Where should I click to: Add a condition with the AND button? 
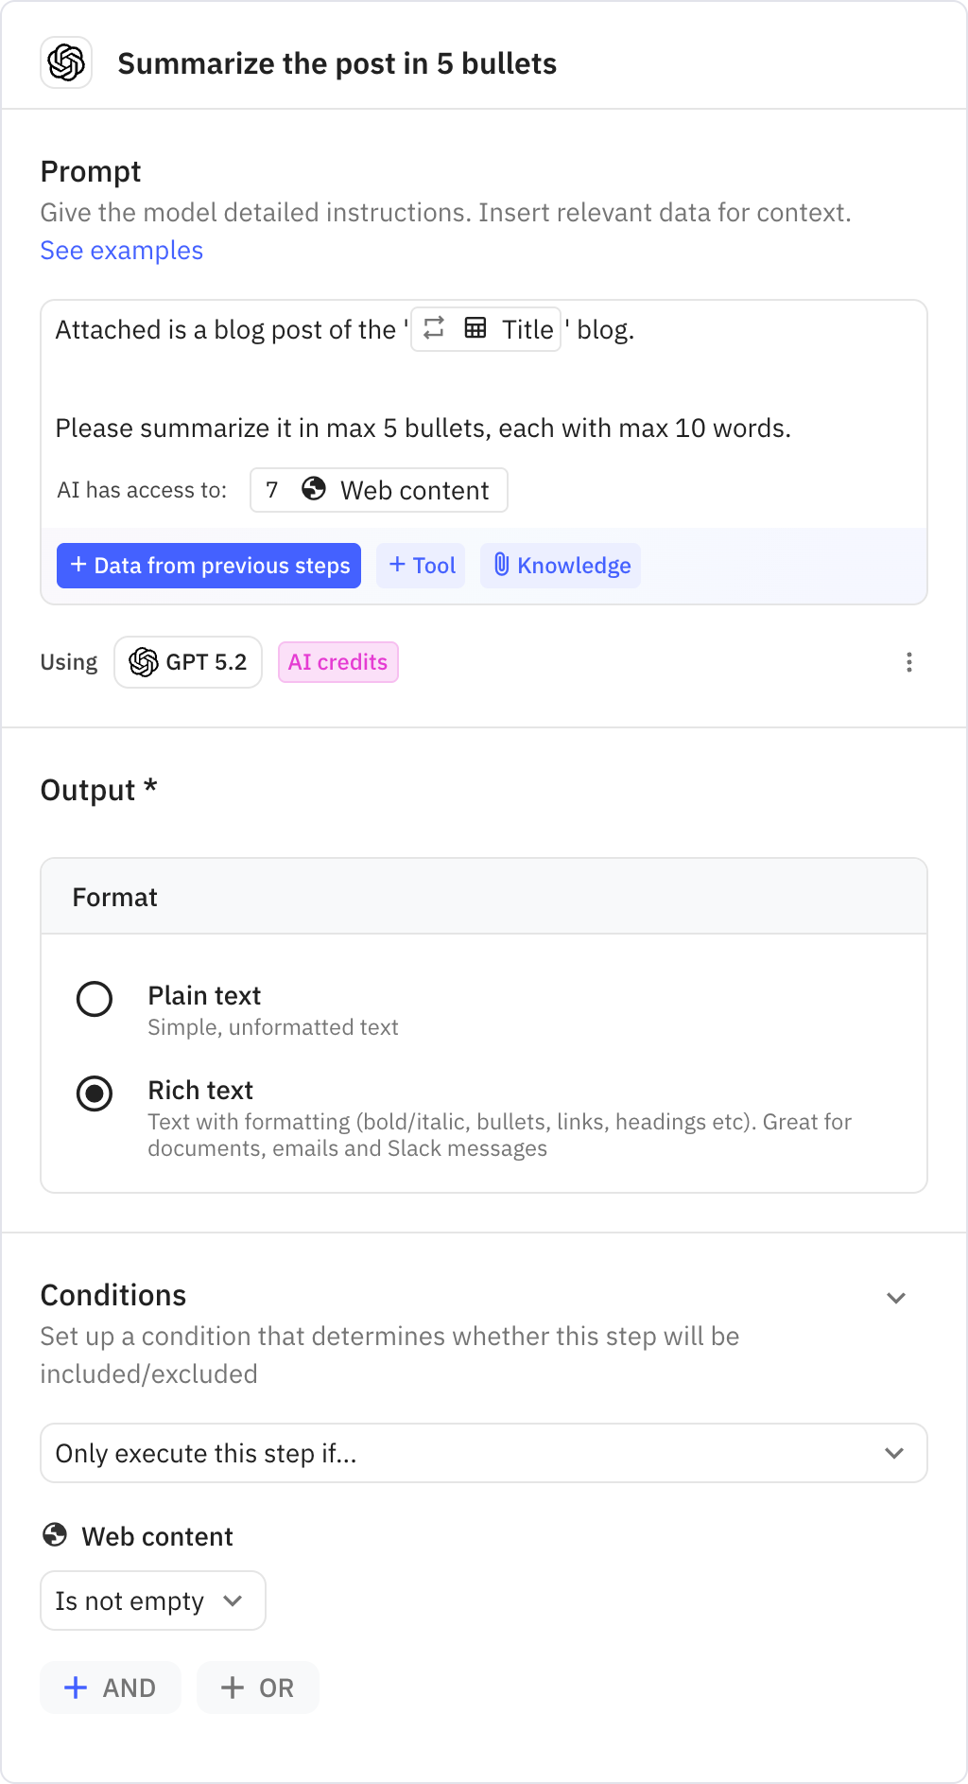[110, 1688]
